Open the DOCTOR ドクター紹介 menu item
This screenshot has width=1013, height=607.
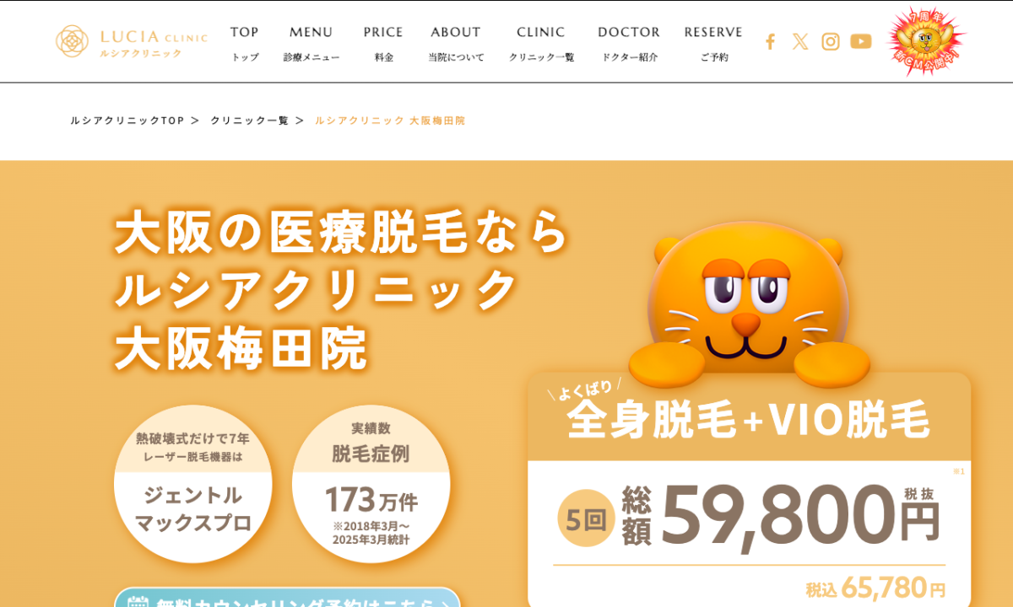click(x=629, y=43)
